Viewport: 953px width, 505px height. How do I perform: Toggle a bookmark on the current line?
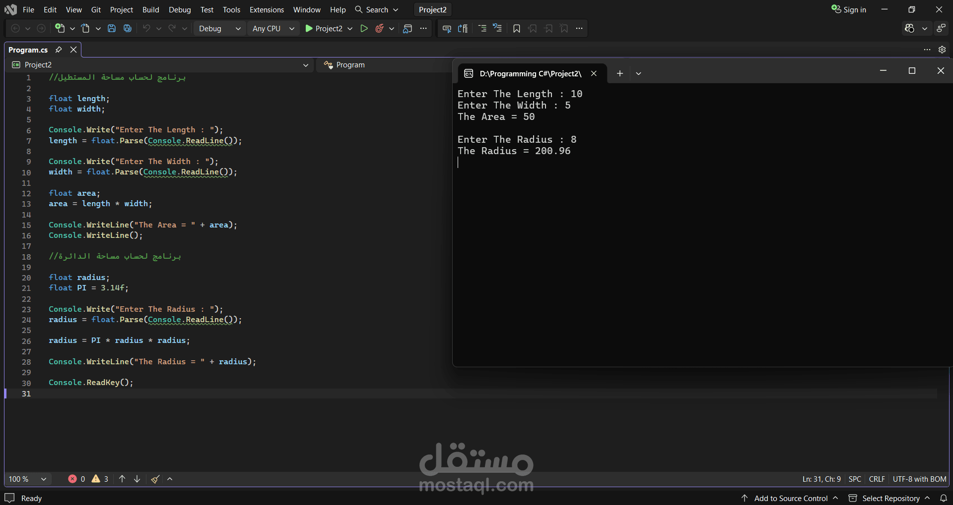517,28
